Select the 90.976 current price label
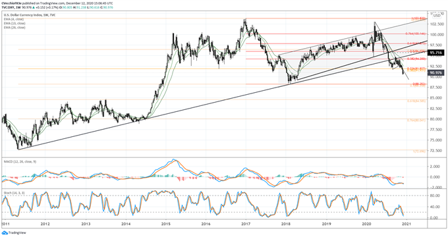The width and height of the screenshot is (448, 237). tap(435, 73)
